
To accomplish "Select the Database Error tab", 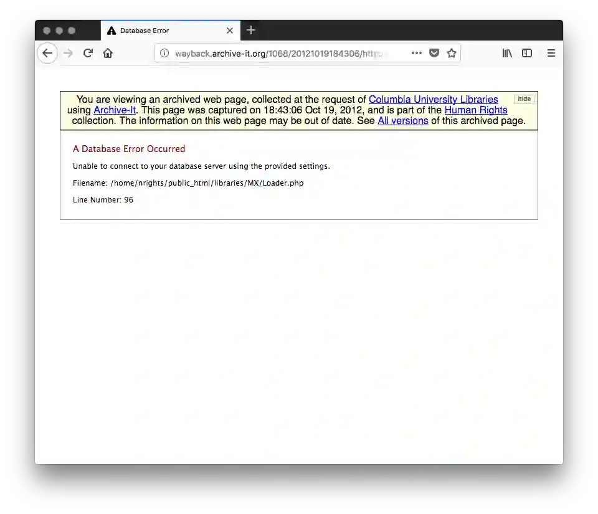I will click(171, 31).
